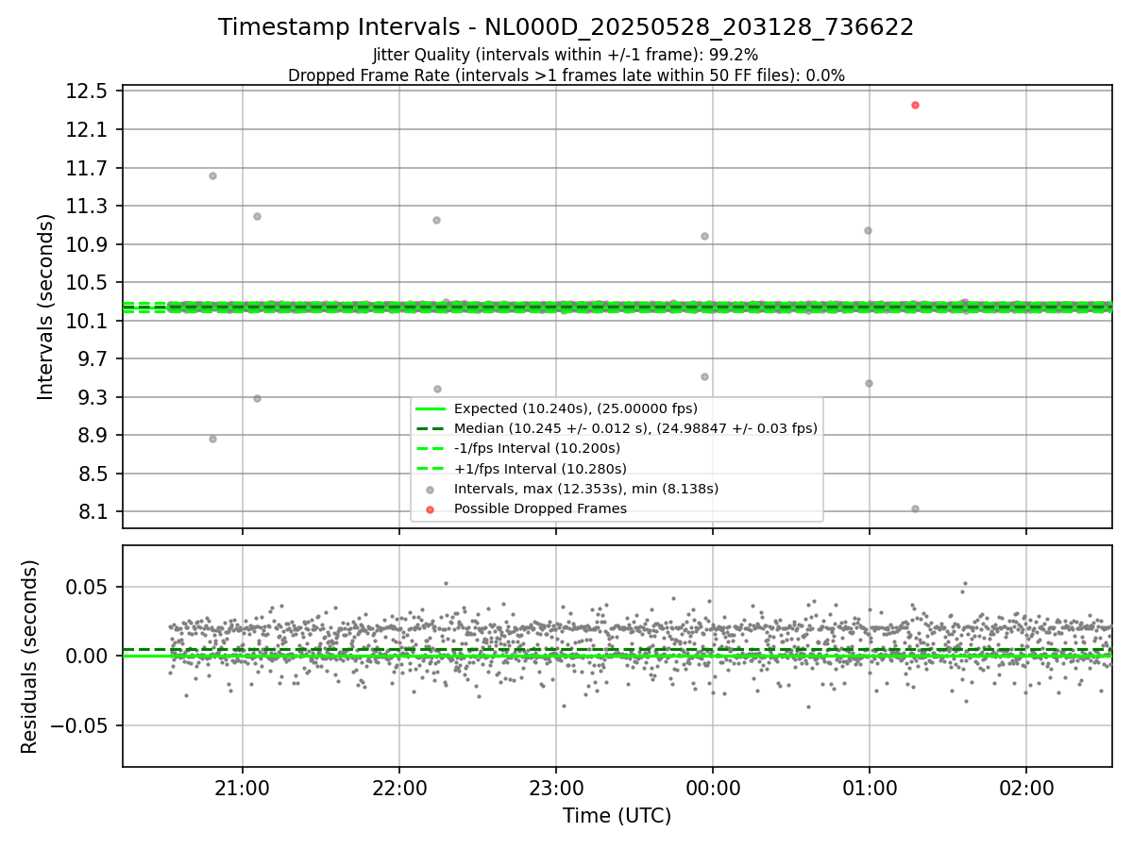
Task: Click the 00:00 x-axis tick label
Action: [713, 787]
